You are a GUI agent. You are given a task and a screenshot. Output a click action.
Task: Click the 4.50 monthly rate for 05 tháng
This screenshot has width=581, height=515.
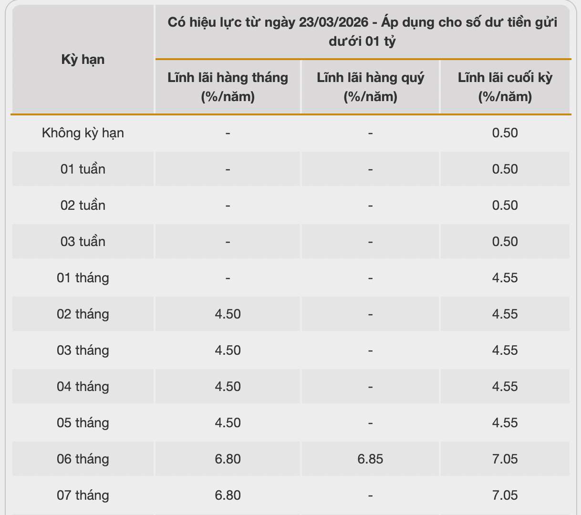tap(228, 422)
